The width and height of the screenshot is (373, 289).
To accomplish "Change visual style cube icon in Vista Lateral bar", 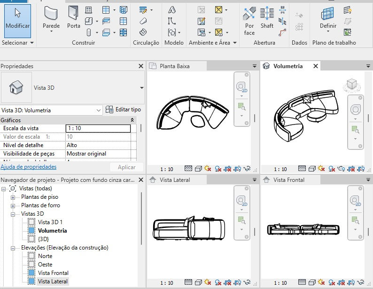I will pos(198,282).
